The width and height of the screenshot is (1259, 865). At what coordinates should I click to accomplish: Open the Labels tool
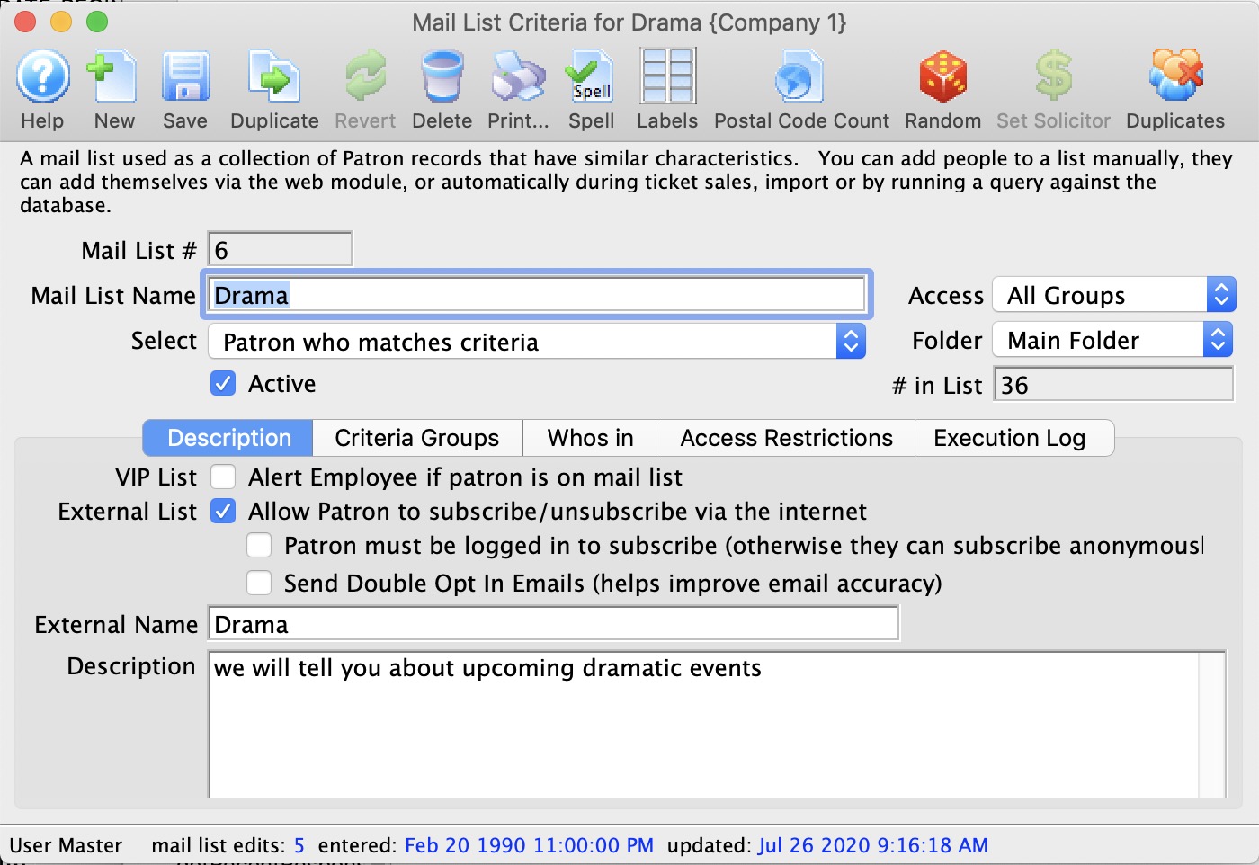pyautogui.click(x=666, y=85)
